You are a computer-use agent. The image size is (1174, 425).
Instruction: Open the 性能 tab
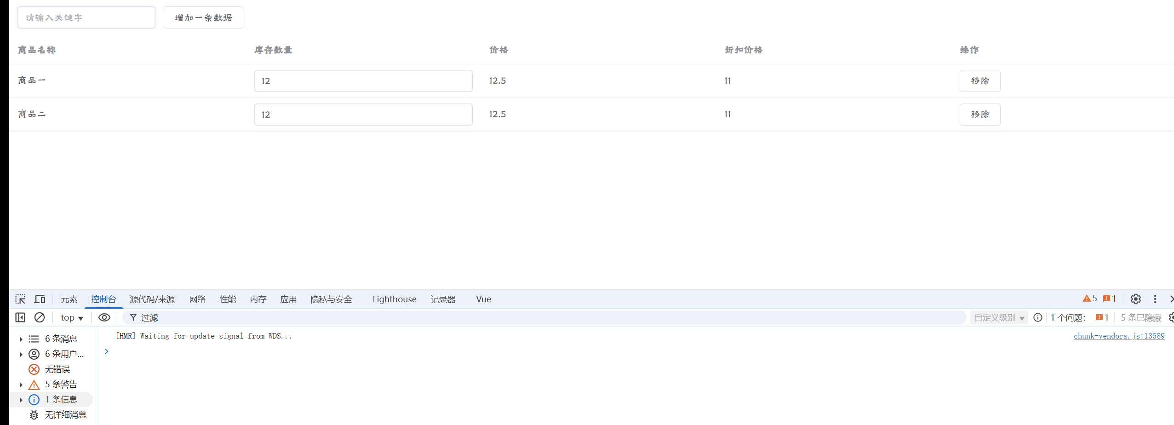(228, 299)
